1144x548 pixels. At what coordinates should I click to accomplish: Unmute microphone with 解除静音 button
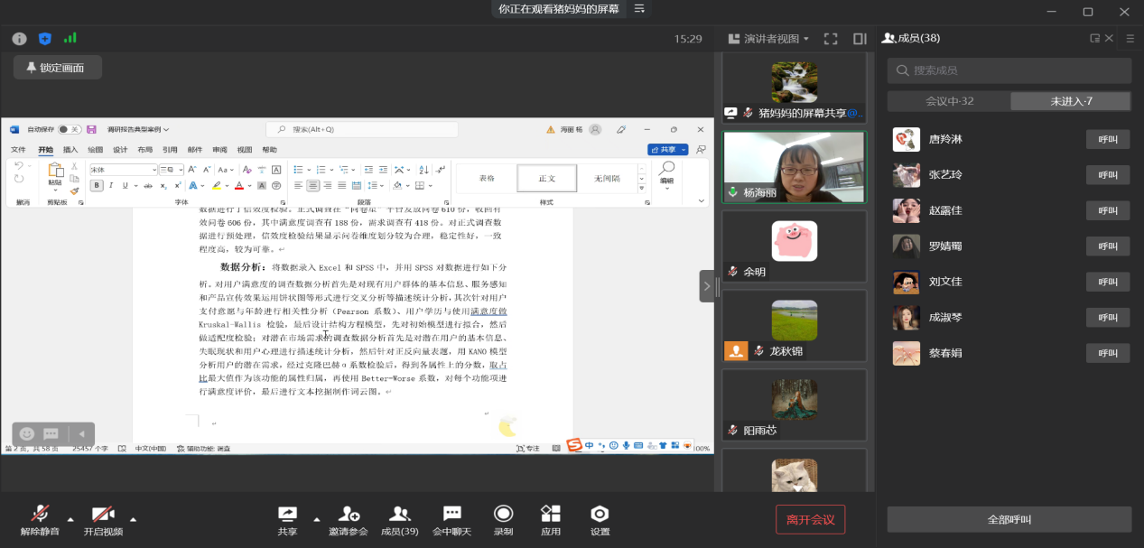click(x=40, y=520)
